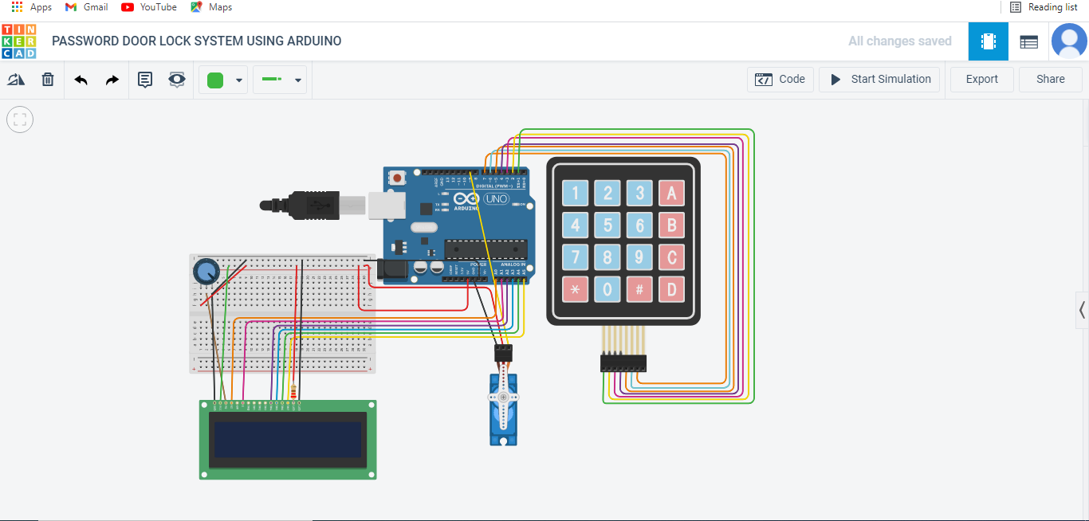
Task: Edit the project title text
Action: [197, 41]
